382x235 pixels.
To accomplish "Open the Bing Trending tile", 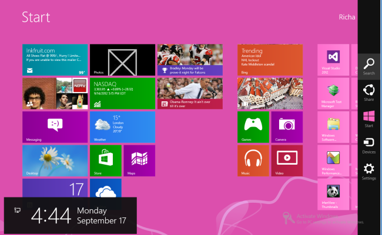I will [x=270, y=60].
